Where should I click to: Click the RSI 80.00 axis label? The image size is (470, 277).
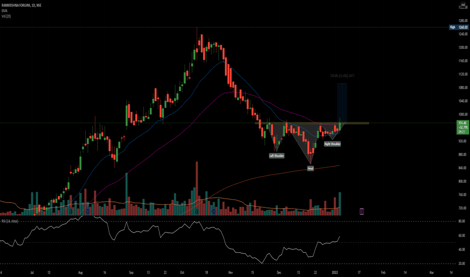461,221
